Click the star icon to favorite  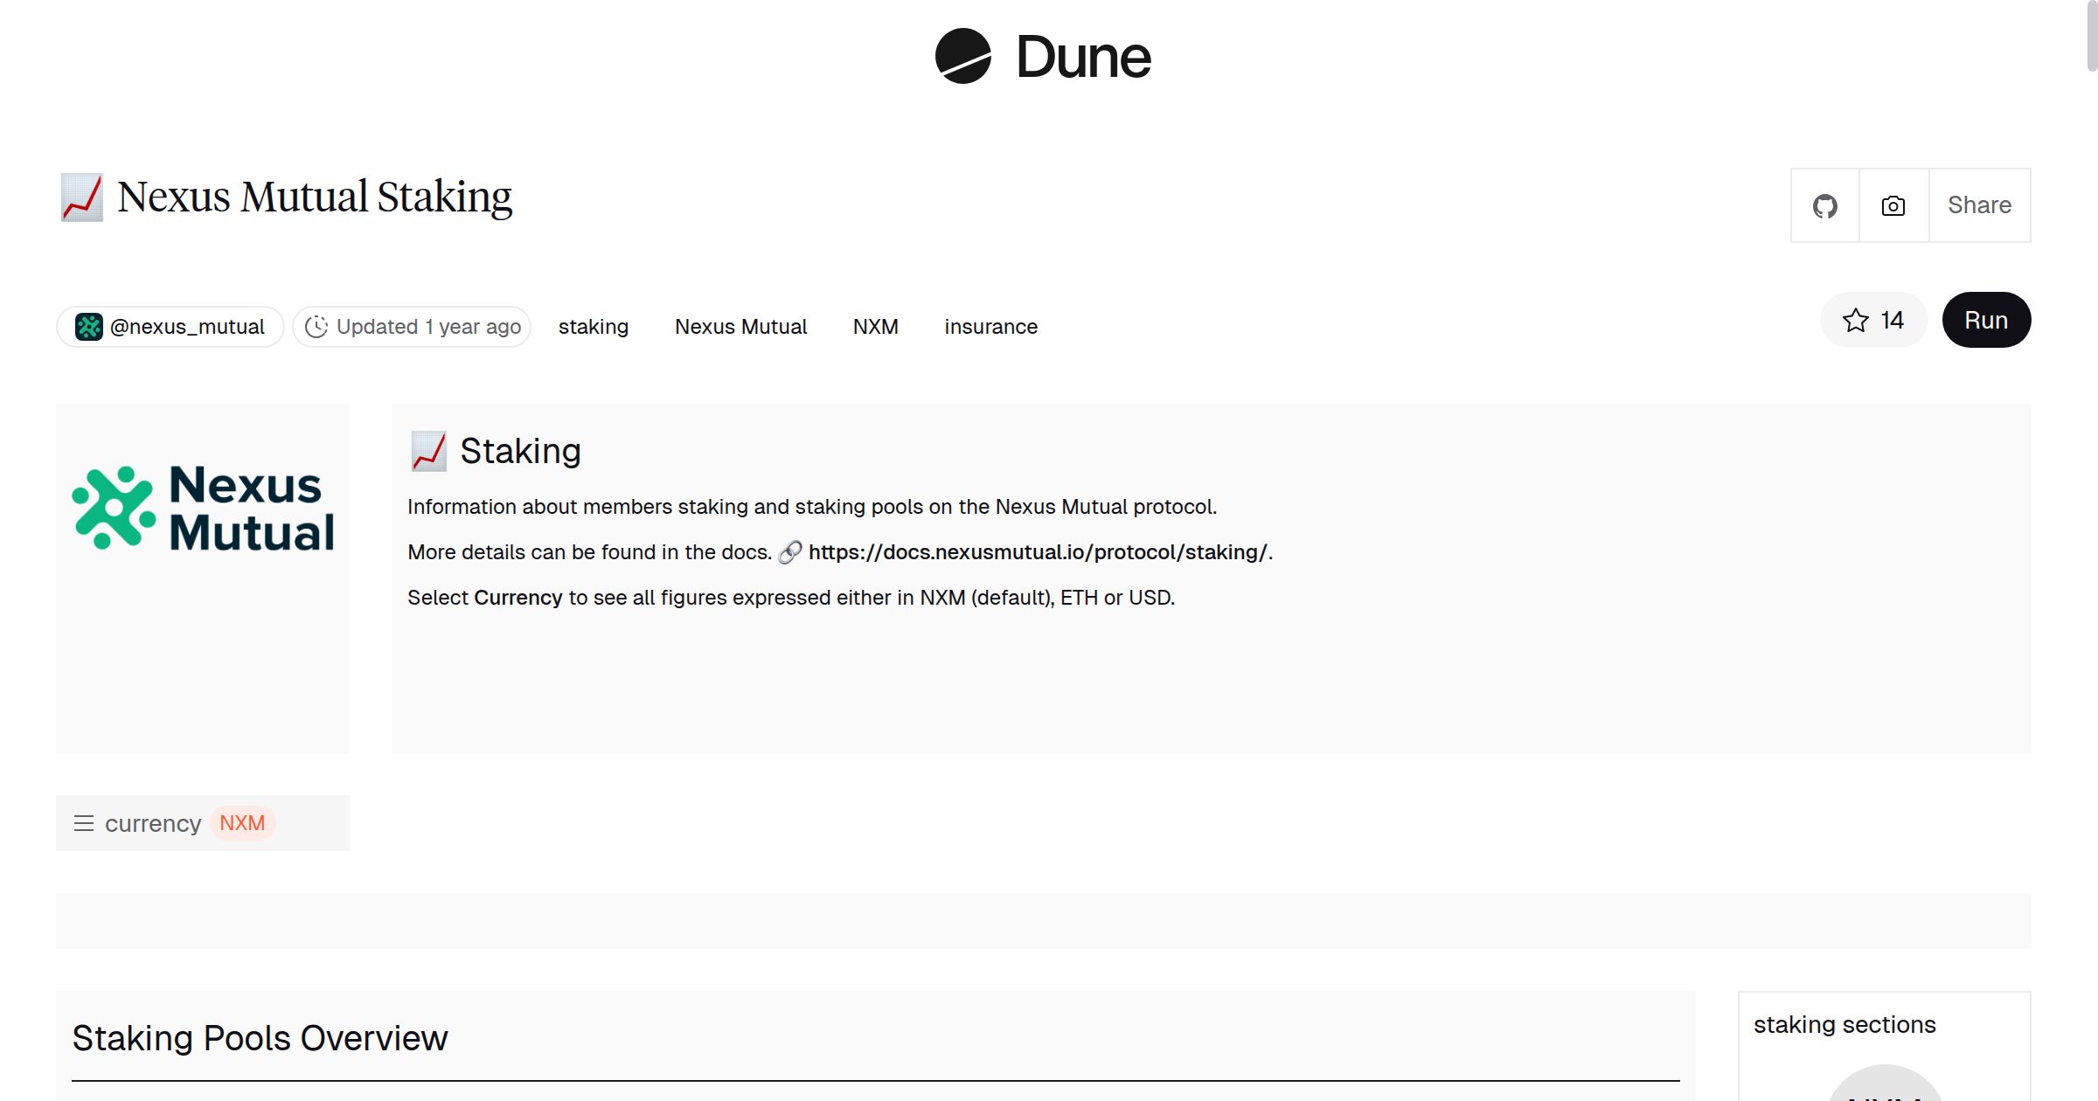point(1855,321)
